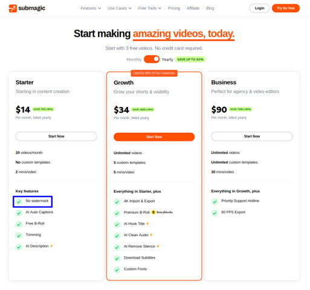The width and height of the screenshot is (310, 290).
Task: Select the Yearly billing label
Action: click(167, 60)
